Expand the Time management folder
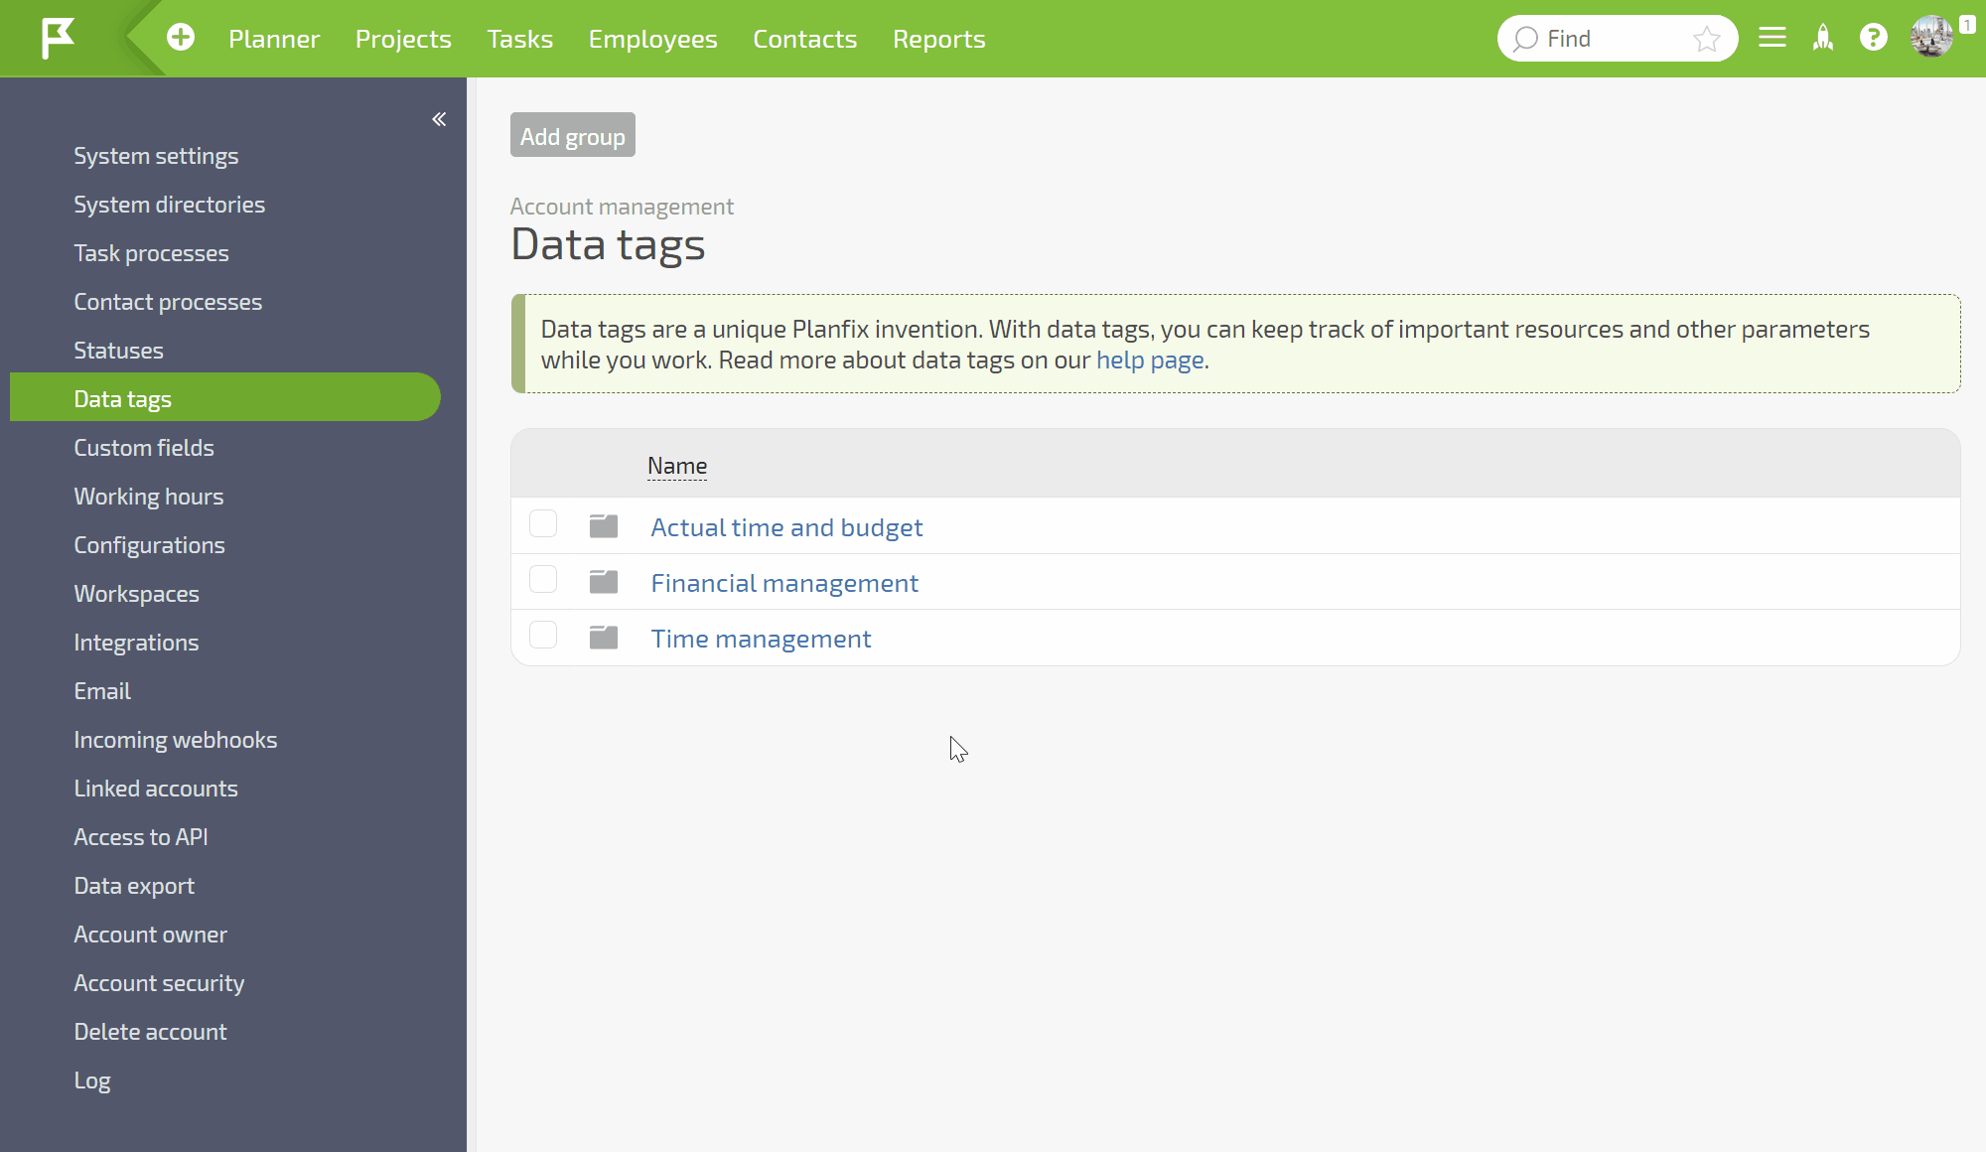The image size is (1986, 1152). point(603,637)
